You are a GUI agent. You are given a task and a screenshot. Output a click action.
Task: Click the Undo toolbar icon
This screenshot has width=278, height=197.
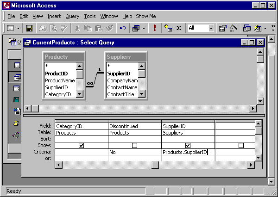123,28
